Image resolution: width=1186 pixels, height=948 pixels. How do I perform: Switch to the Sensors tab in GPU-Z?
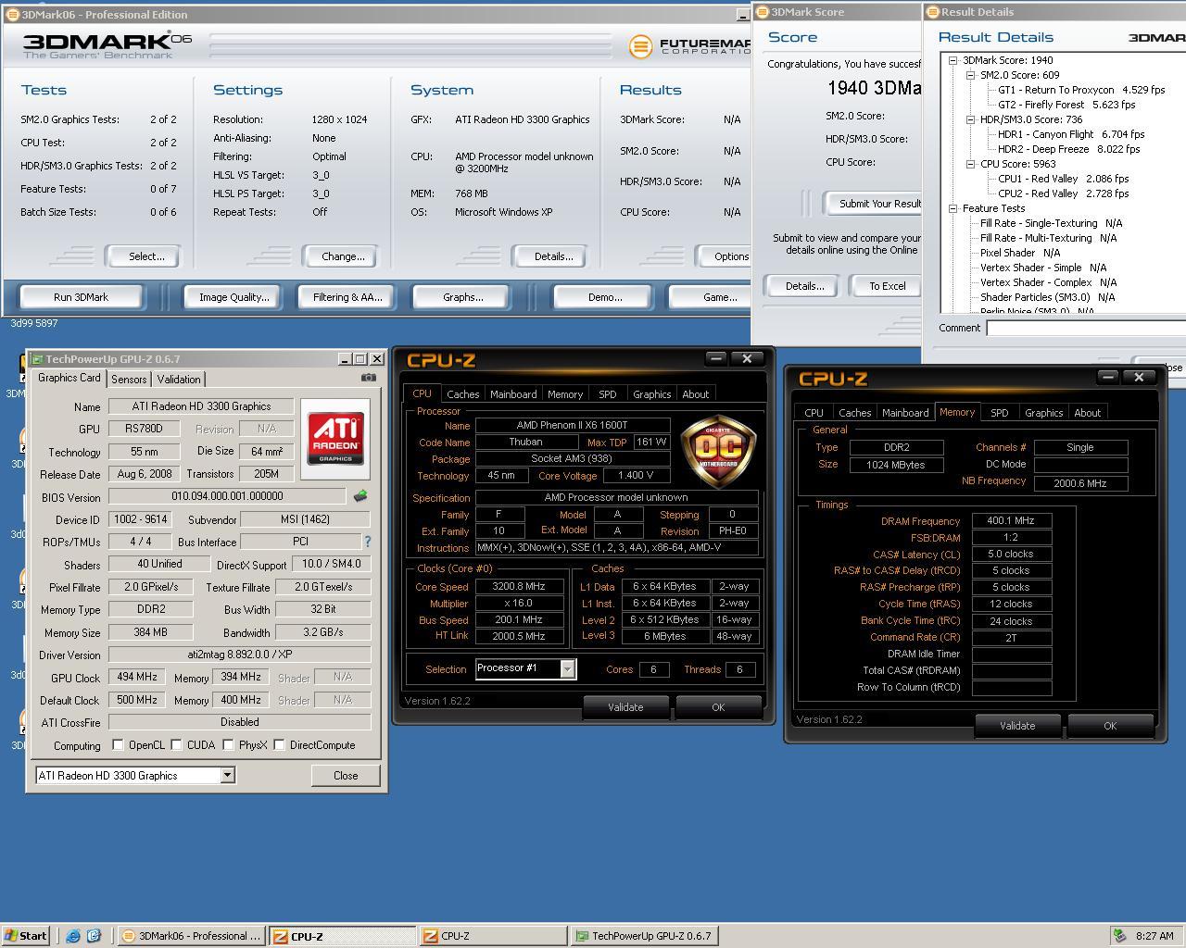(x=129, y=380)
